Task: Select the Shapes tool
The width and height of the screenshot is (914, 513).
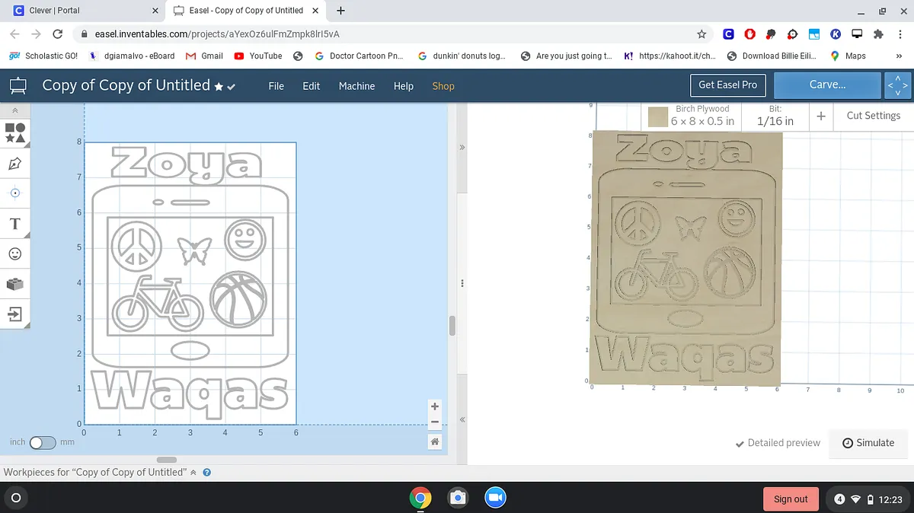Action: [x=15, y=132]
